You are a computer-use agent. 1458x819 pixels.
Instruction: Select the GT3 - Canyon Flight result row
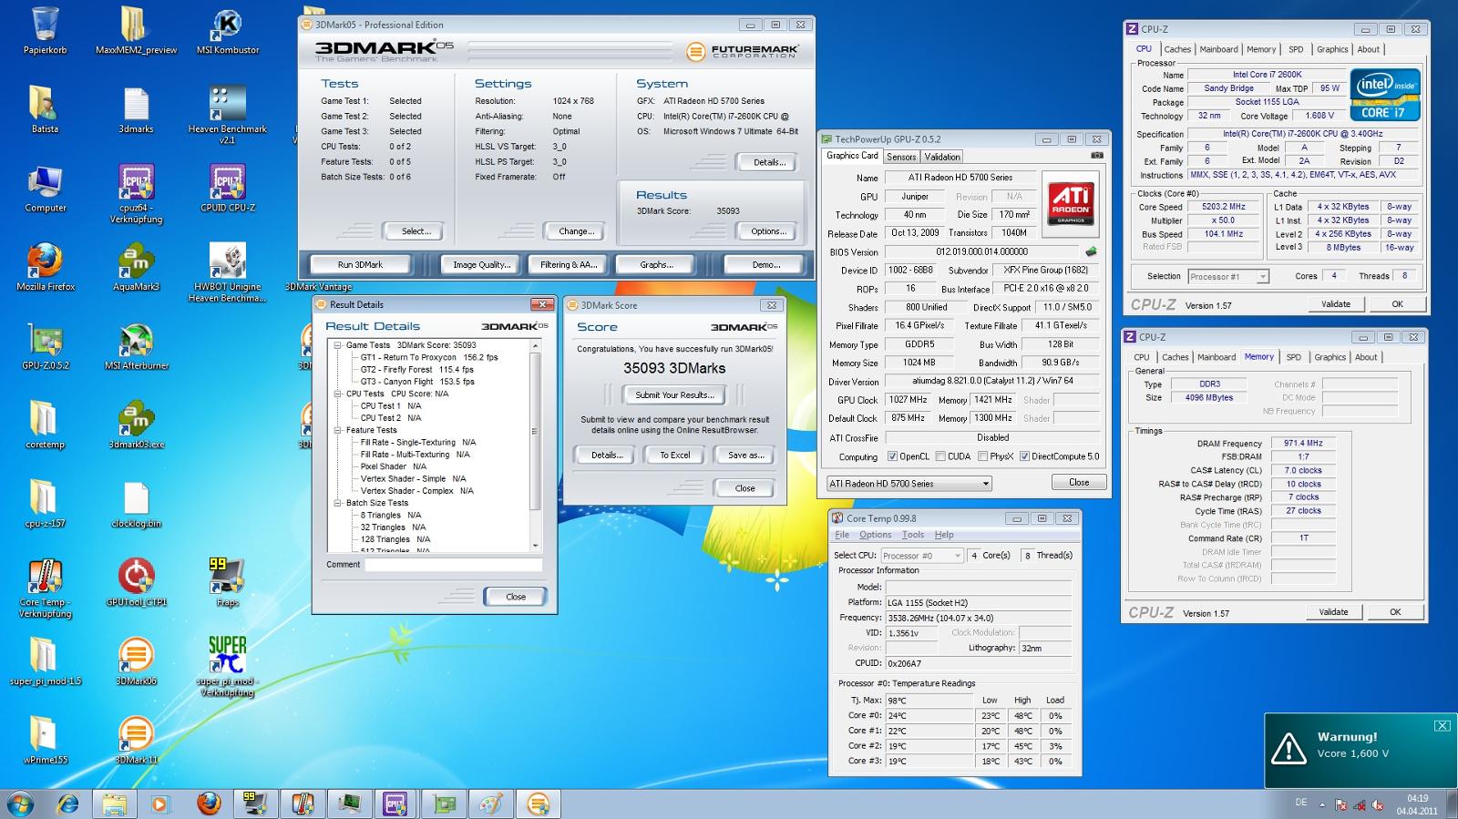click(x=417, y=382)
